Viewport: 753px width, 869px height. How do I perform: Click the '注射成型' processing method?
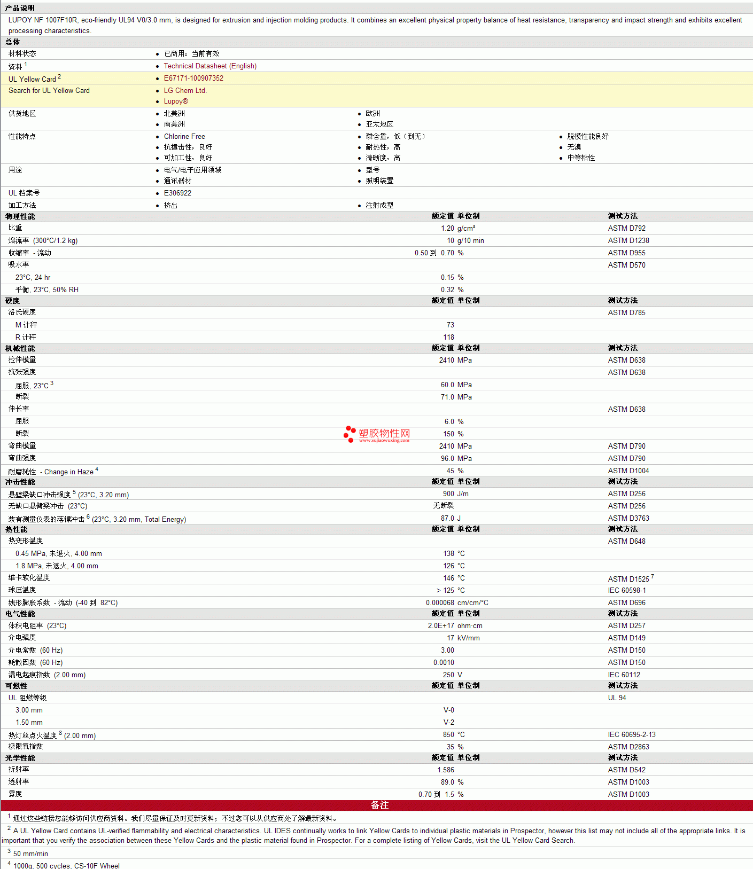click(x=379, y=206)
